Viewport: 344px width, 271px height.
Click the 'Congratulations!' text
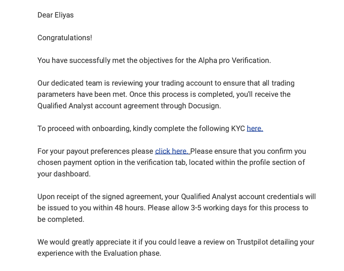65,38
